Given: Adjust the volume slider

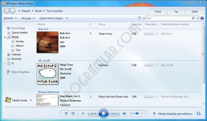Looking at the screenshot, I should point(137,113).
